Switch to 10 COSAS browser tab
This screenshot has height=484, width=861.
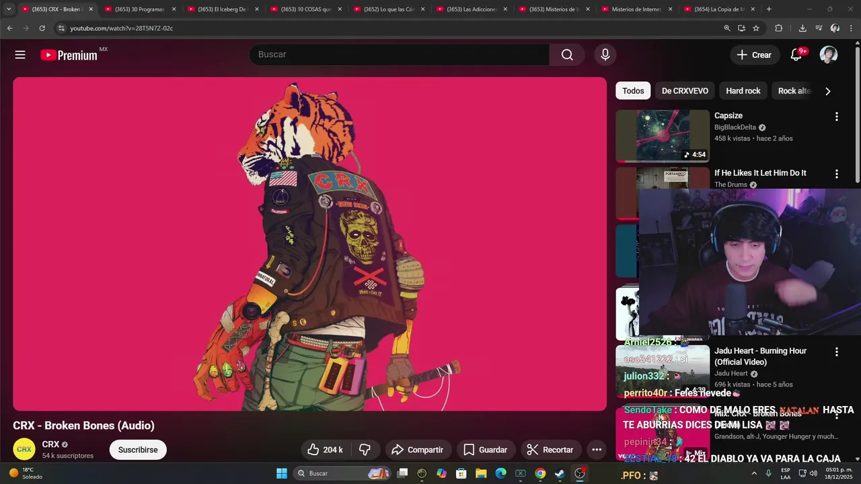pyautogui.click(x=305, y=9)
